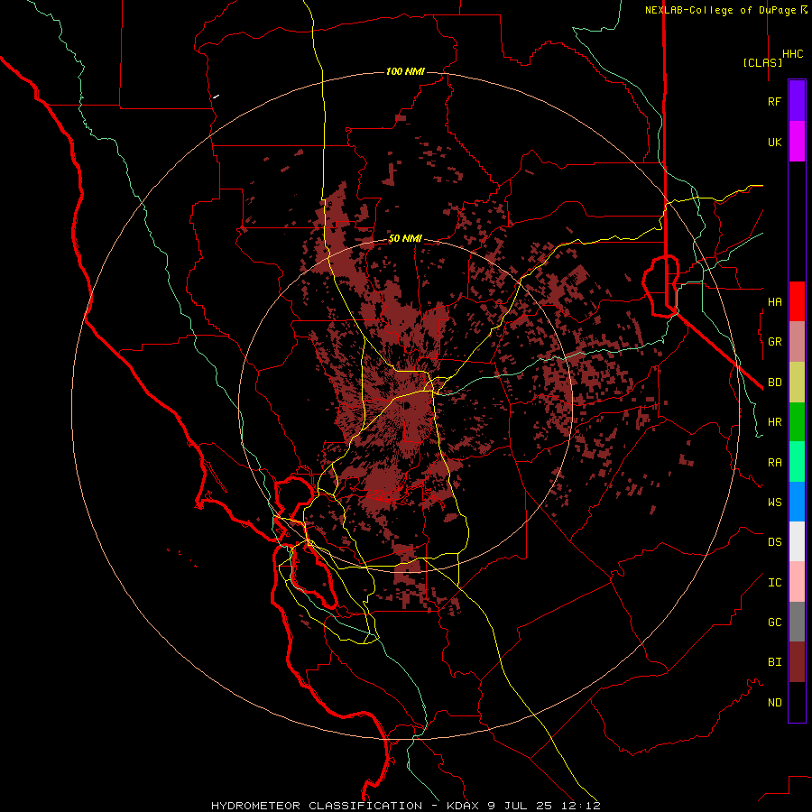Click the brown BI legend swatch
812x812 pixels.
coord(797,662)
